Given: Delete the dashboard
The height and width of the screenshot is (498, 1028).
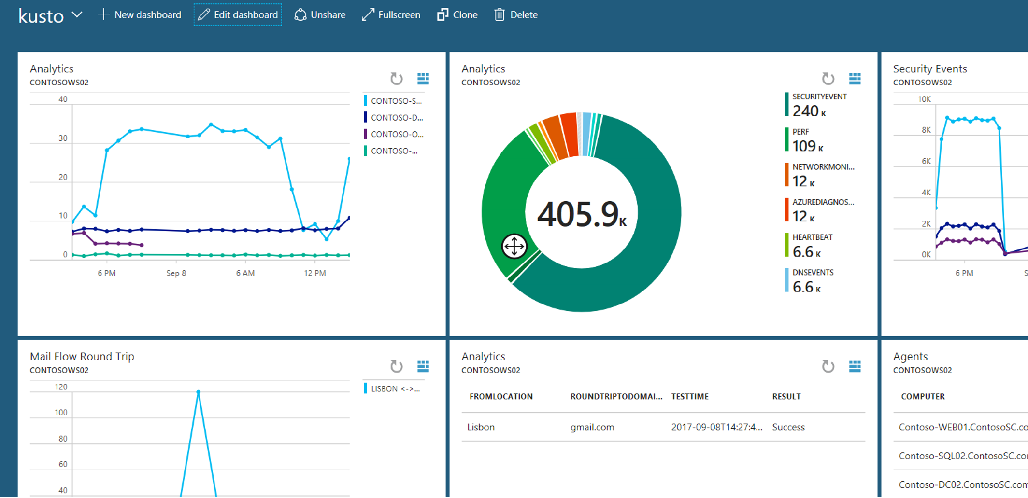Looking at the screenshot, I should pyautogui.click(x=516, y=15).
